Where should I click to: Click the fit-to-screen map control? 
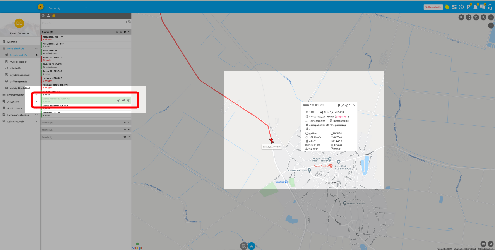[469, 17]
